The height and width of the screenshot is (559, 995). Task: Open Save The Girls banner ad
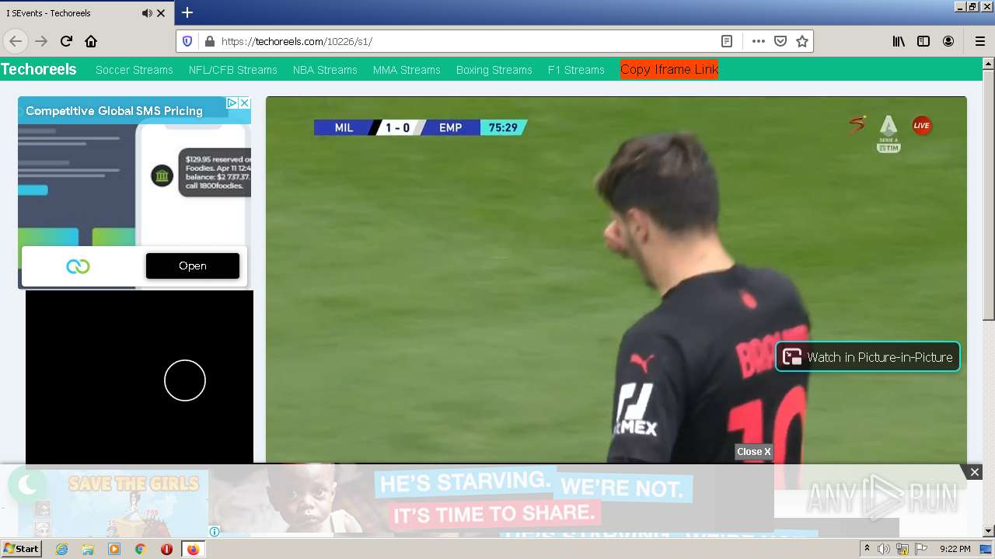point(113,503)
